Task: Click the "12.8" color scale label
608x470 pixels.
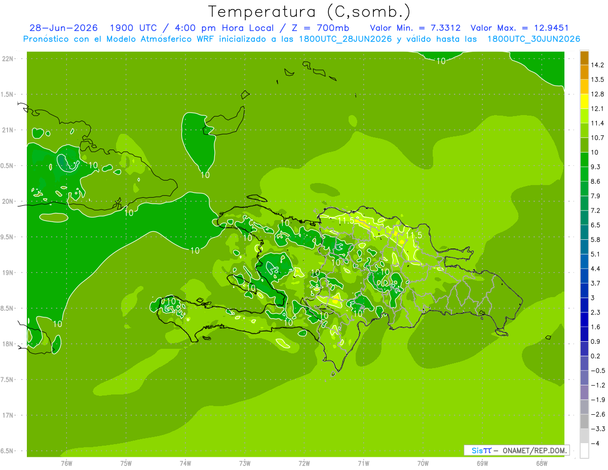Action: point(597,94)
